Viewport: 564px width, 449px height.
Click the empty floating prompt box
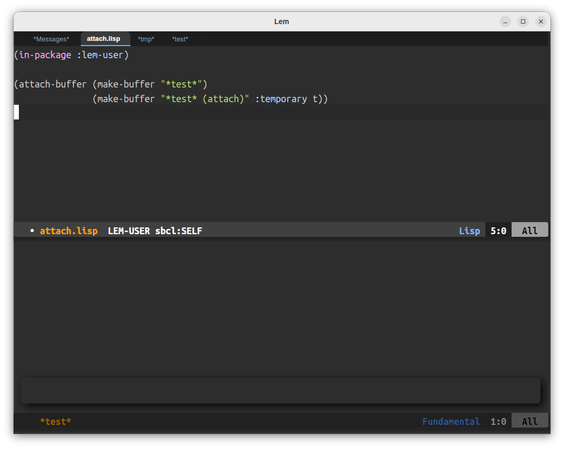(x=280, y=390)
